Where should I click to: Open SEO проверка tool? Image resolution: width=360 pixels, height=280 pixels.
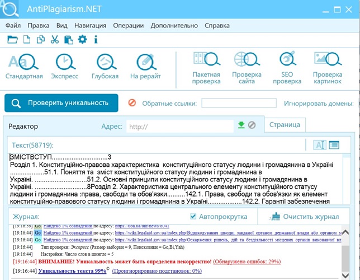coord(287,68)
